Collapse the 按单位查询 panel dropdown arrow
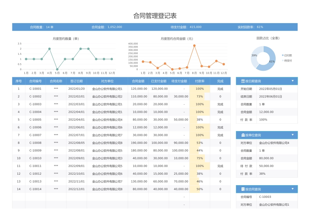Image resolution: width=310 pixels, height=219 pixels. (x=292, y=135)
